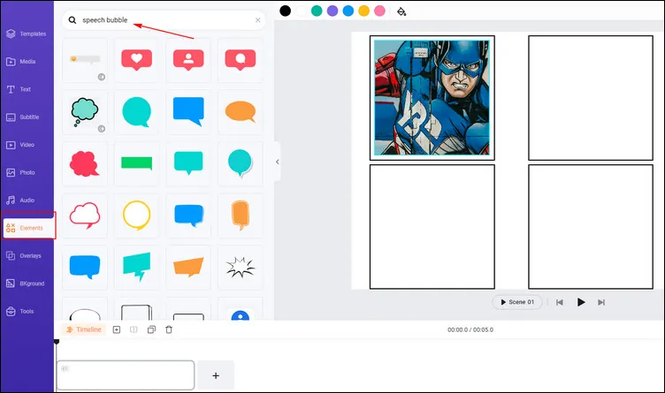Viewport: 665px width, 393px height.
Task: Open the Templates panel
Action: point(26,34)
